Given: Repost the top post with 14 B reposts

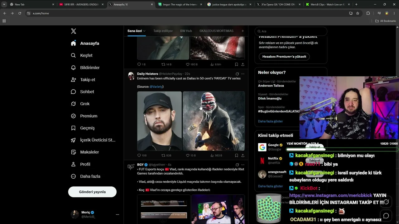Looking at the screenshot, I should [x=166, y=64].
